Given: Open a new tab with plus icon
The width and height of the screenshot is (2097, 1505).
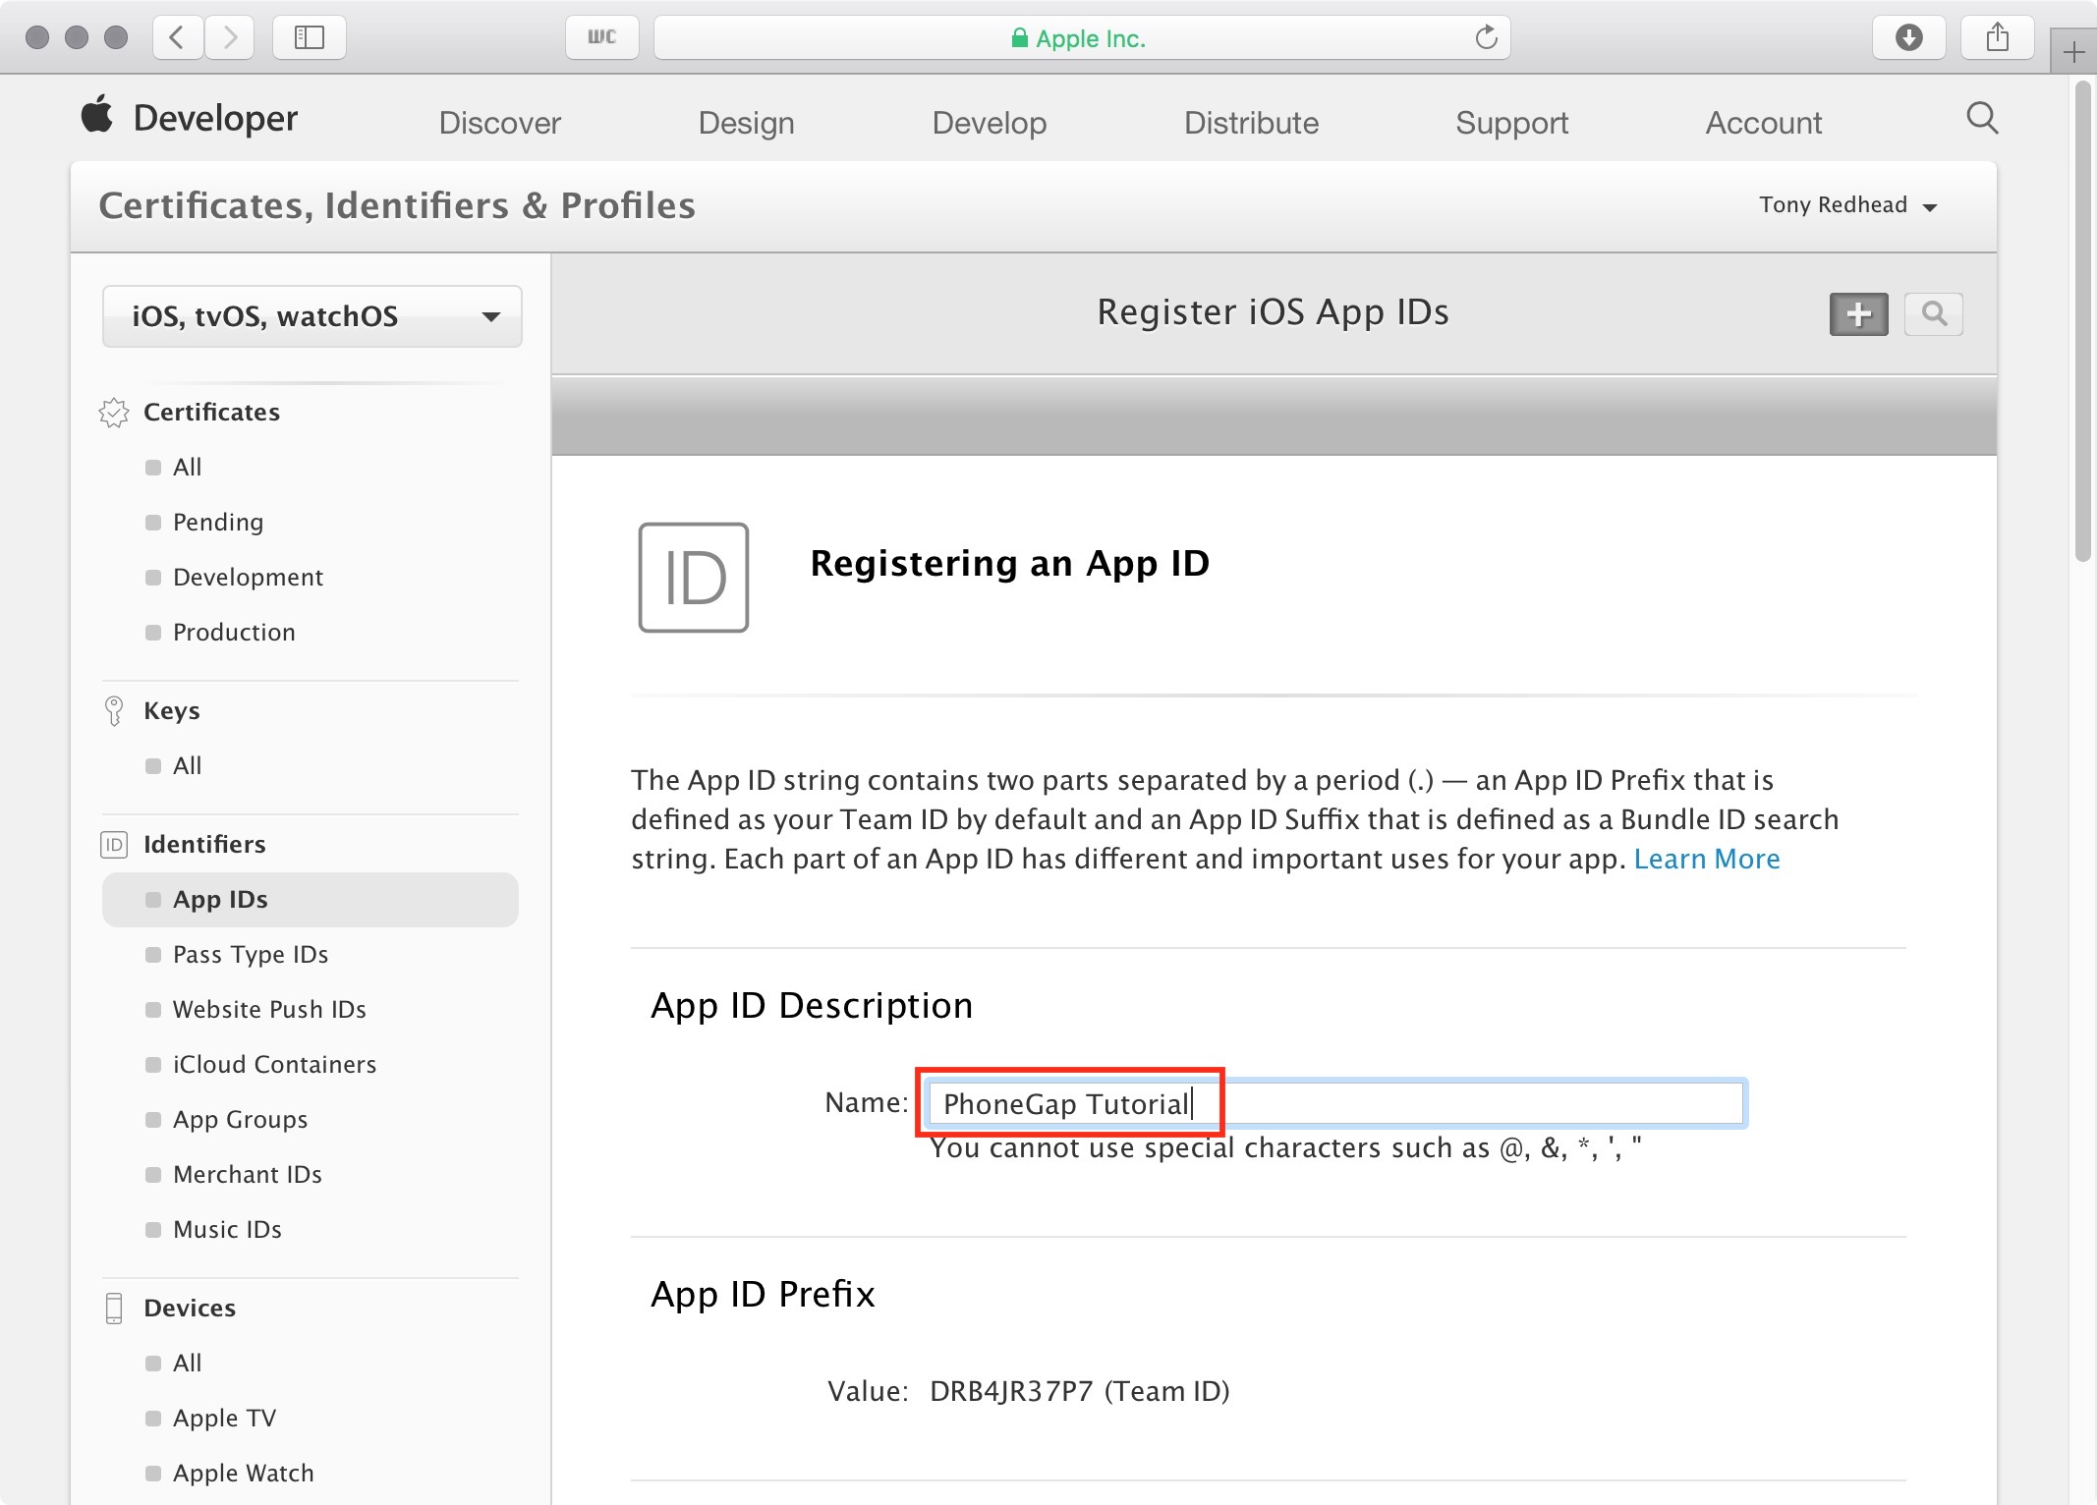Looking at the screenshot, I should click(2073, 51).
